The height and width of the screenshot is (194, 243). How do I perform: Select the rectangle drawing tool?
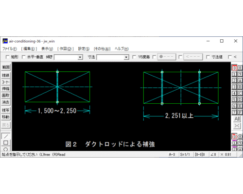[6, 143]
